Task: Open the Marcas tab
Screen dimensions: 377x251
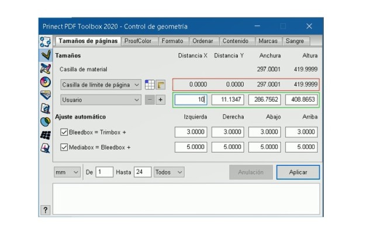Action: pos(268,41)
